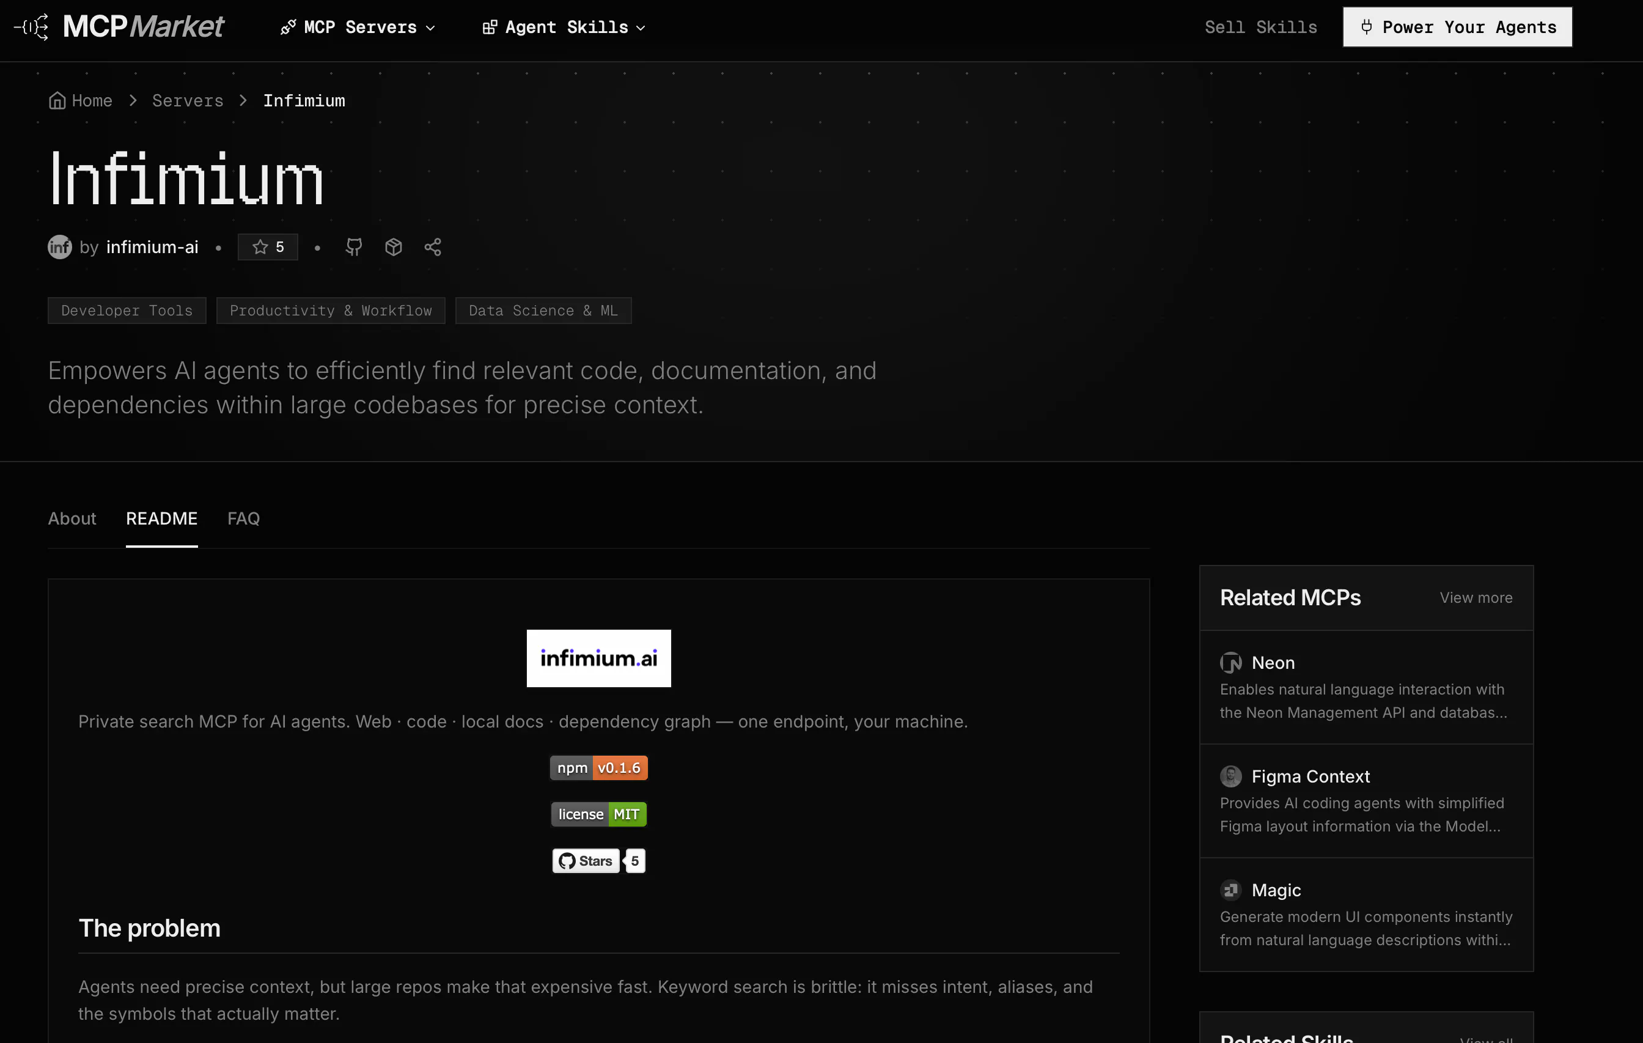The image size is (1643, 1043).
Task: Switch to the About tab
Action: (72, 519)
